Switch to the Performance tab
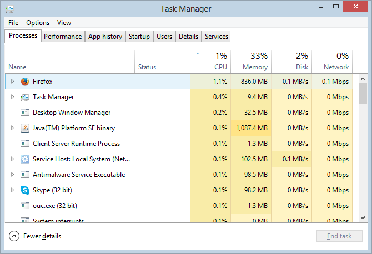372x254 pixels. click(x=63, y=37)
